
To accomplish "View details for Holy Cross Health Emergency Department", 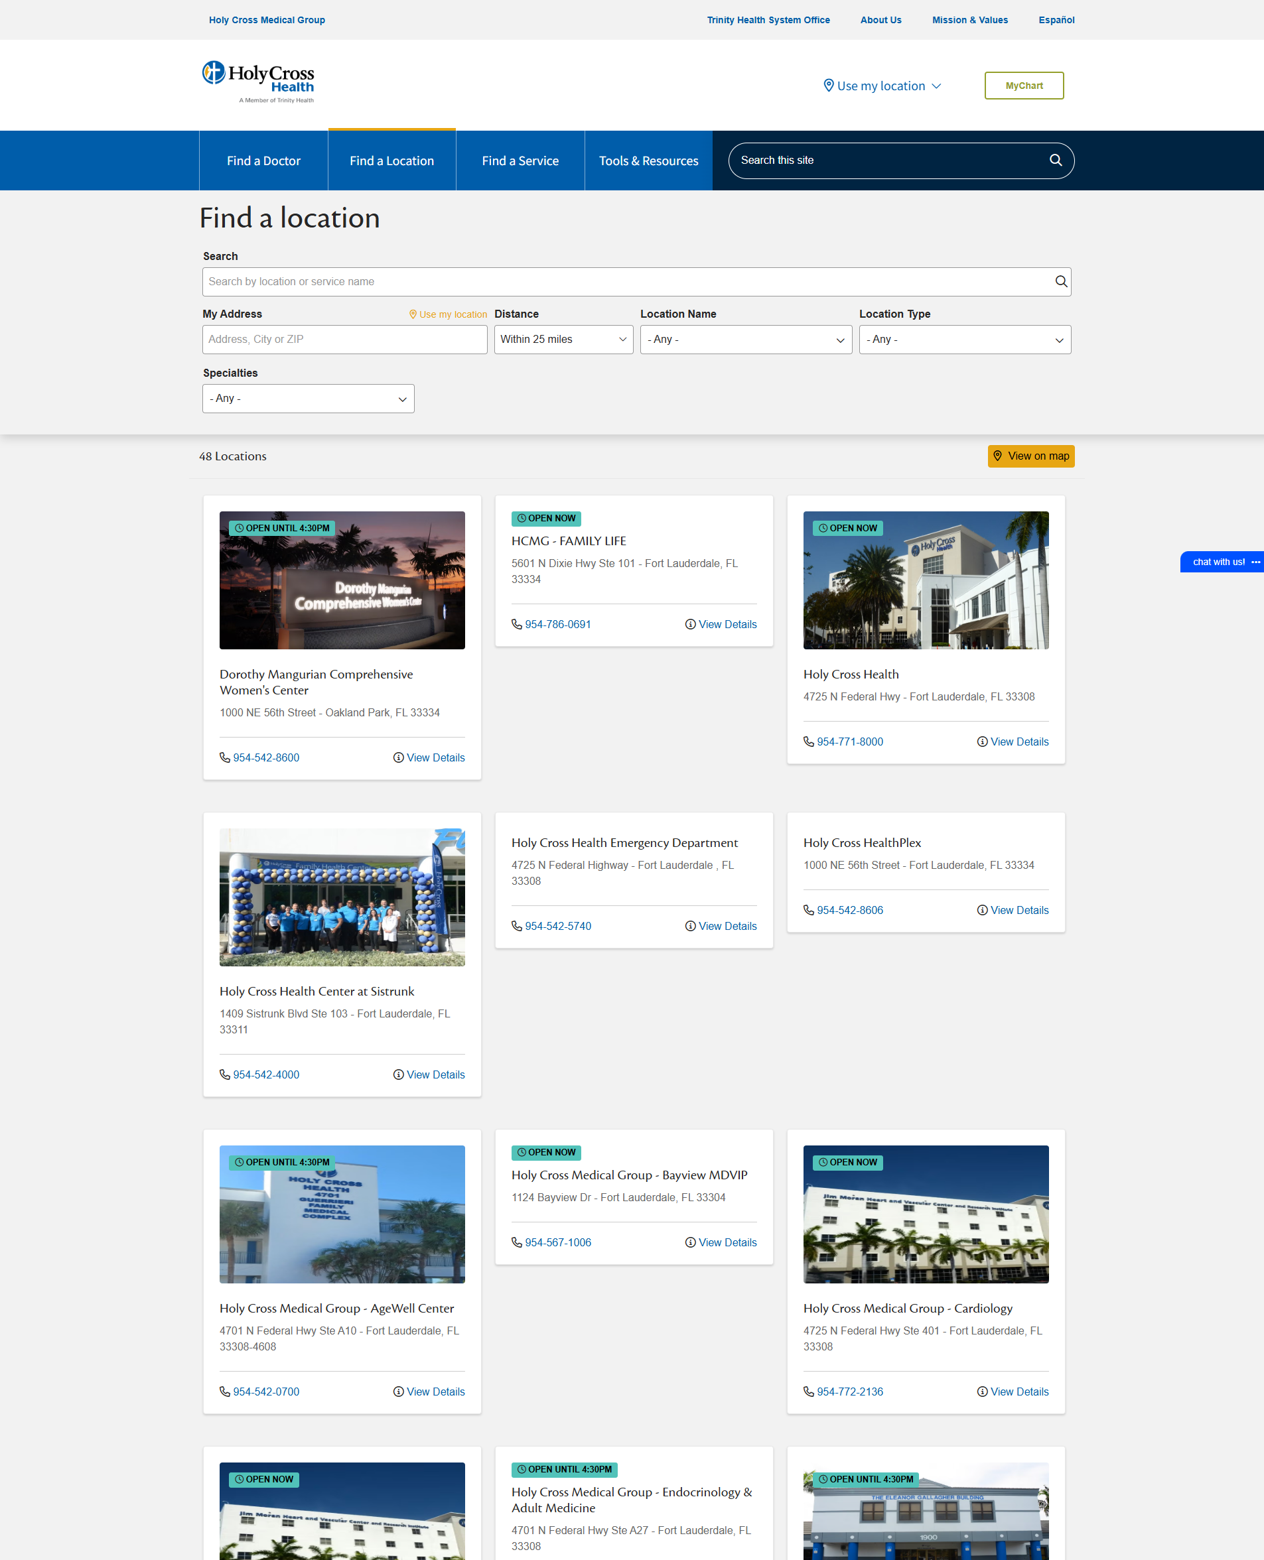I will [721, 926].
